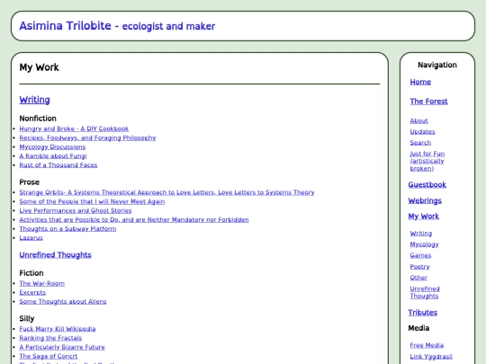
Task: Open My Work in the navigation
Action: pyautogui.click(x=423, y=217)
